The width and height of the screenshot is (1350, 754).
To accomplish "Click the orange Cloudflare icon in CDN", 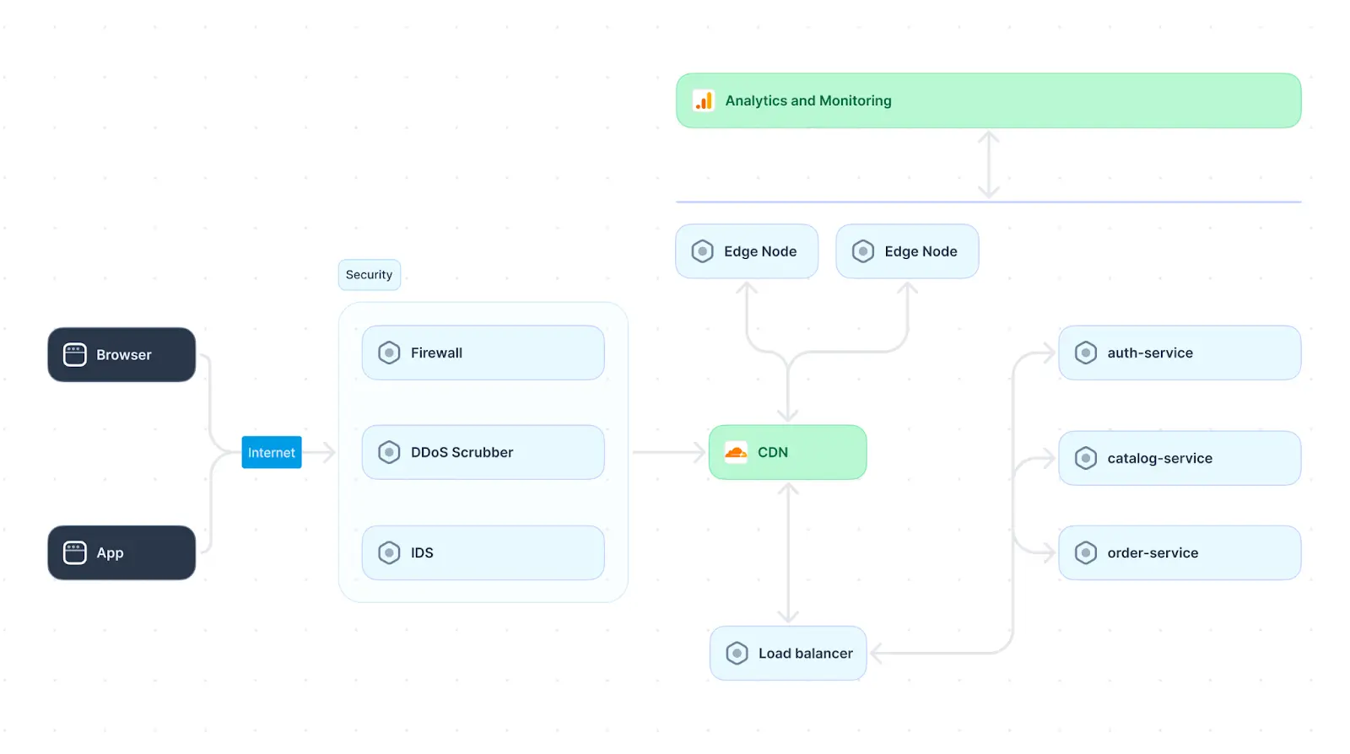I will click(x=736, y=453).
